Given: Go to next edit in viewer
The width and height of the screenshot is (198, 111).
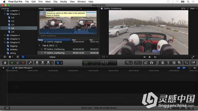Looking at the screenshot, I should 155,57.
